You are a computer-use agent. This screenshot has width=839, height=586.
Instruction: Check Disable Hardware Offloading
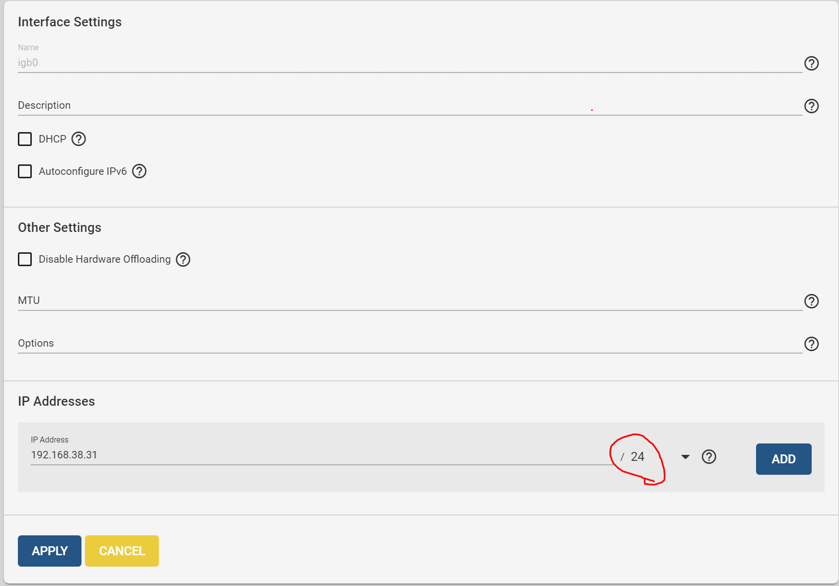[x=25, y=259]
